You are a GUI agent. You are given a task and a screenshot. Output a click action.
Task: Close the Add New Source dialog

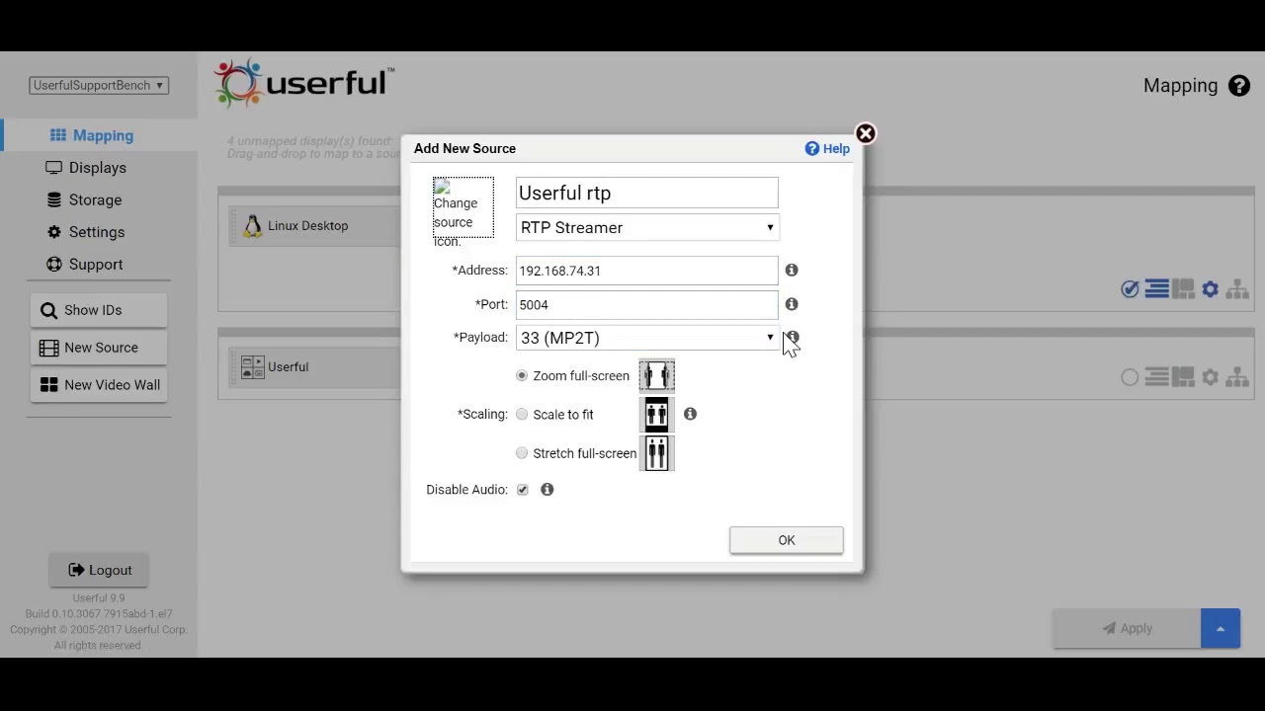865,133
